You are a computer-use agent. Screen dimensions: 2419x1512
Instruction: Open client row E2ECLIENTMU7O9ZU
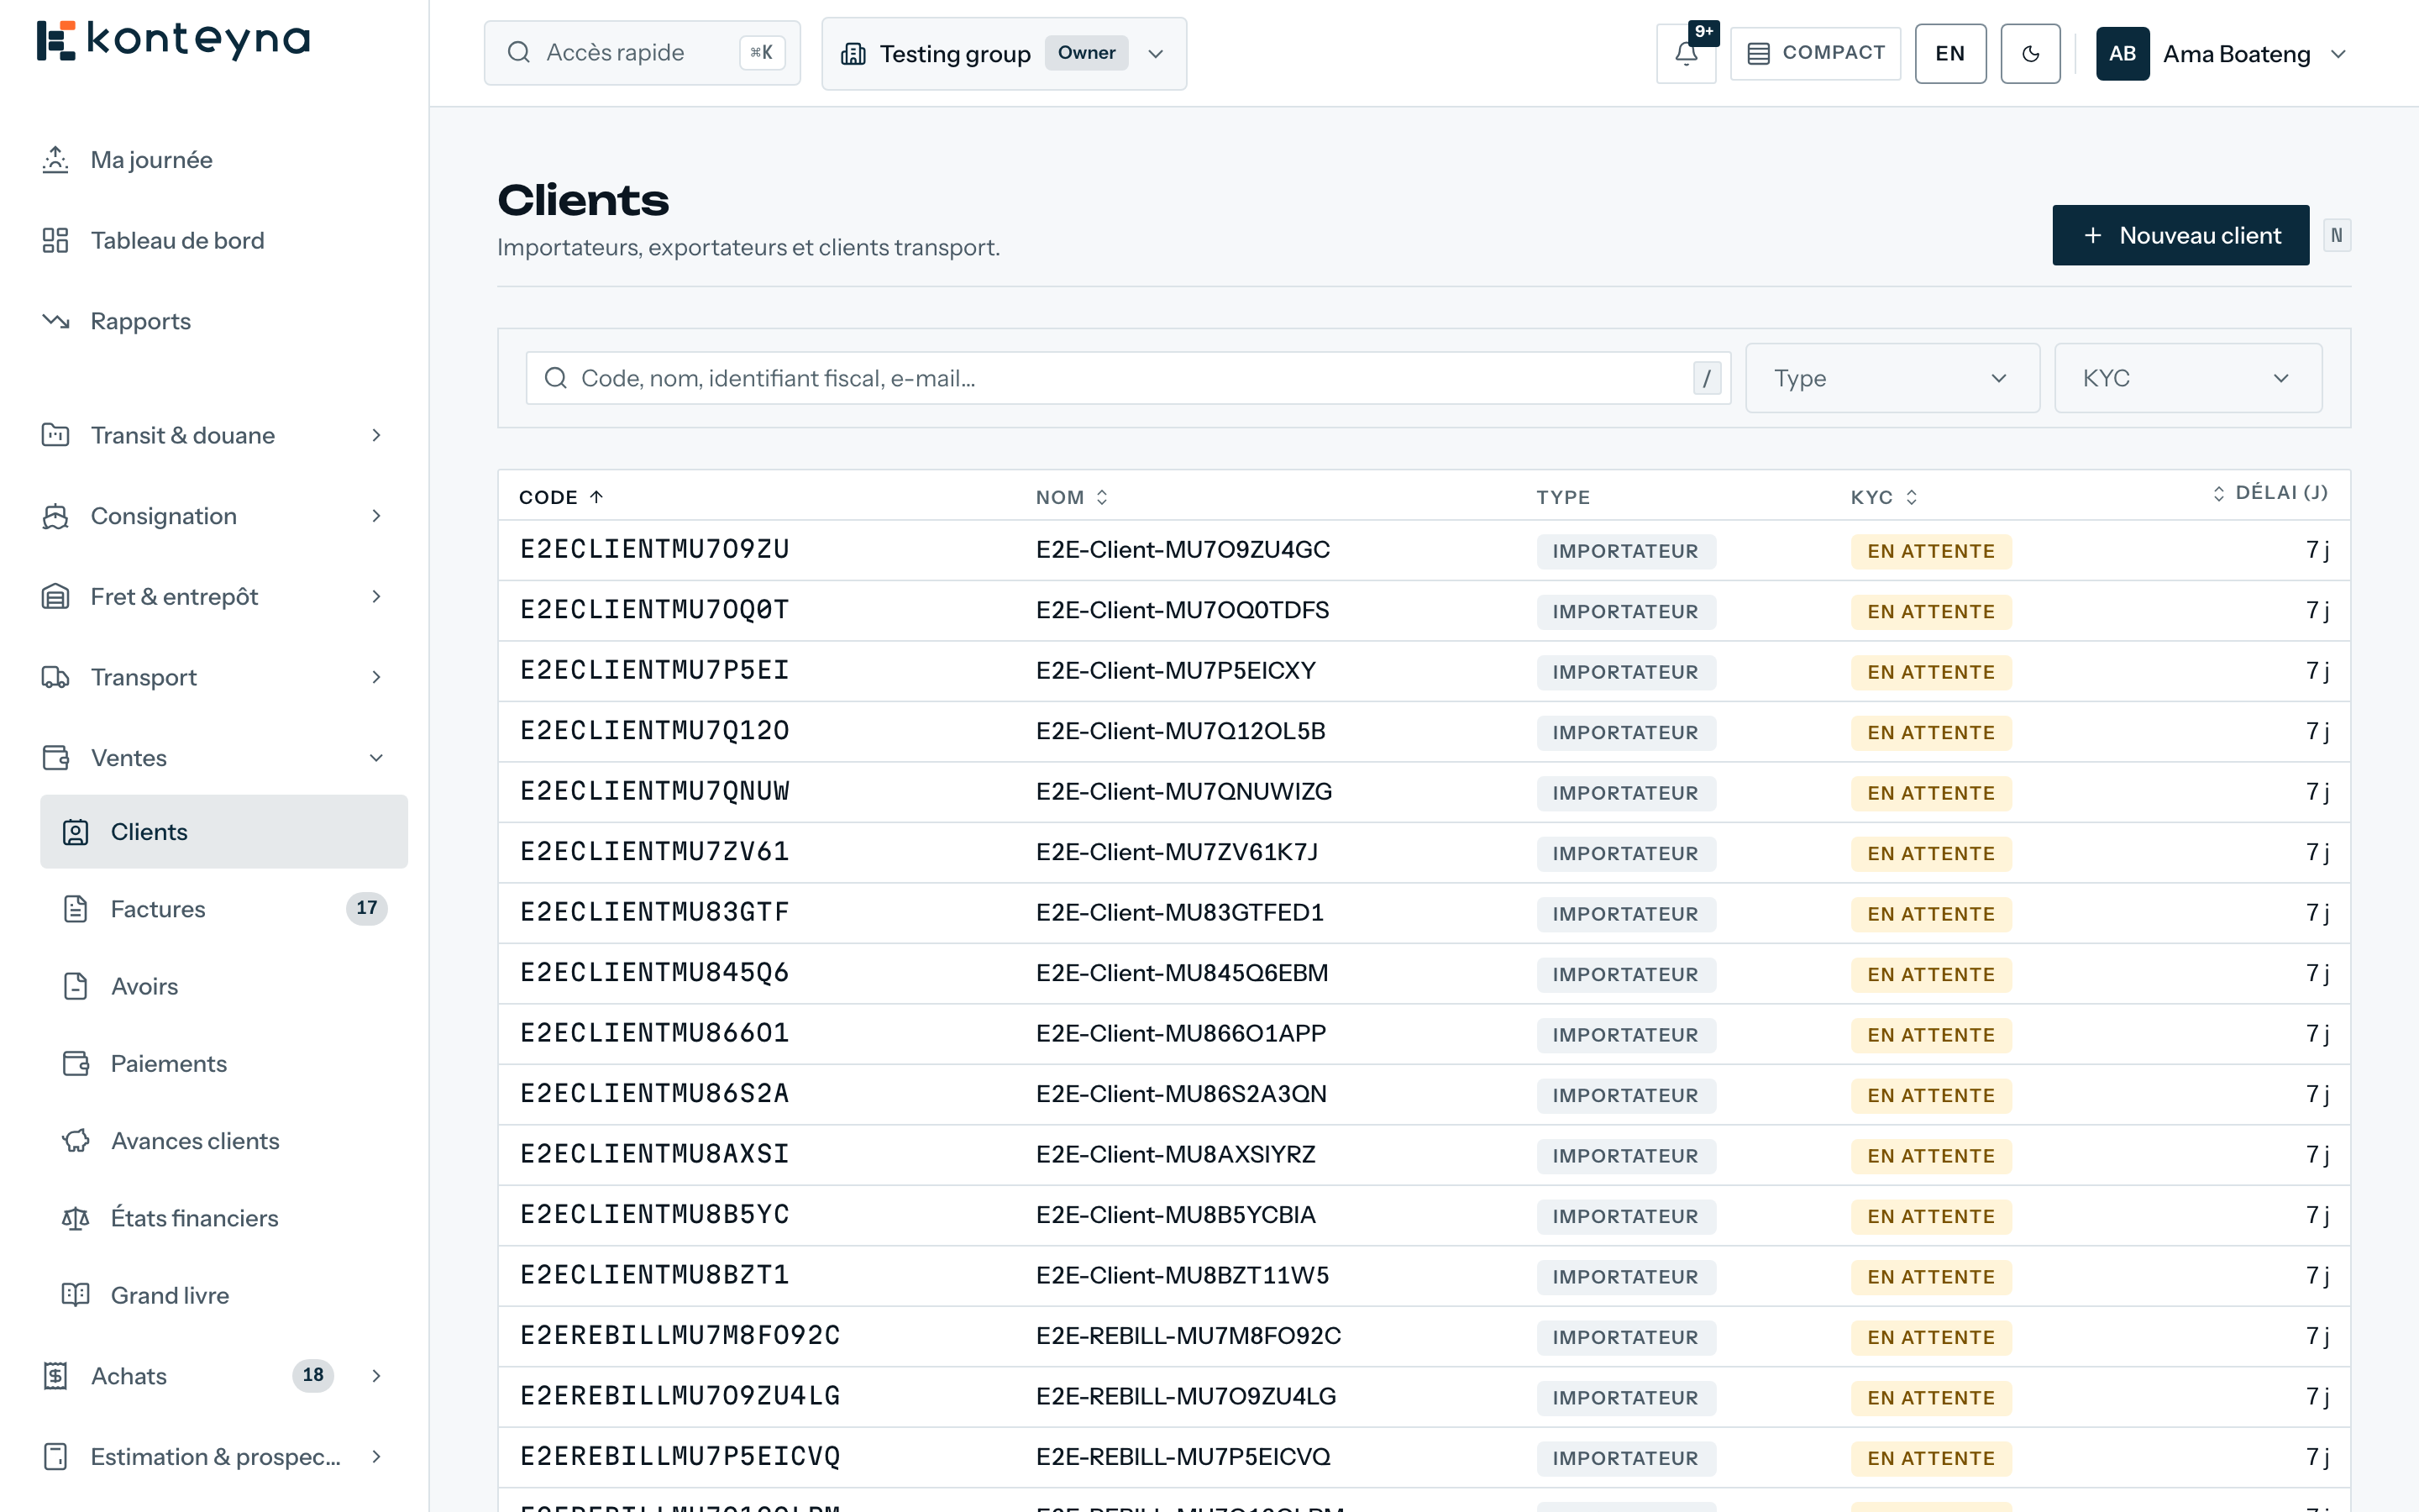pos(1424,550)
